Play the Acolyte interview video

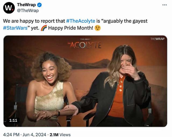(85, 81)
